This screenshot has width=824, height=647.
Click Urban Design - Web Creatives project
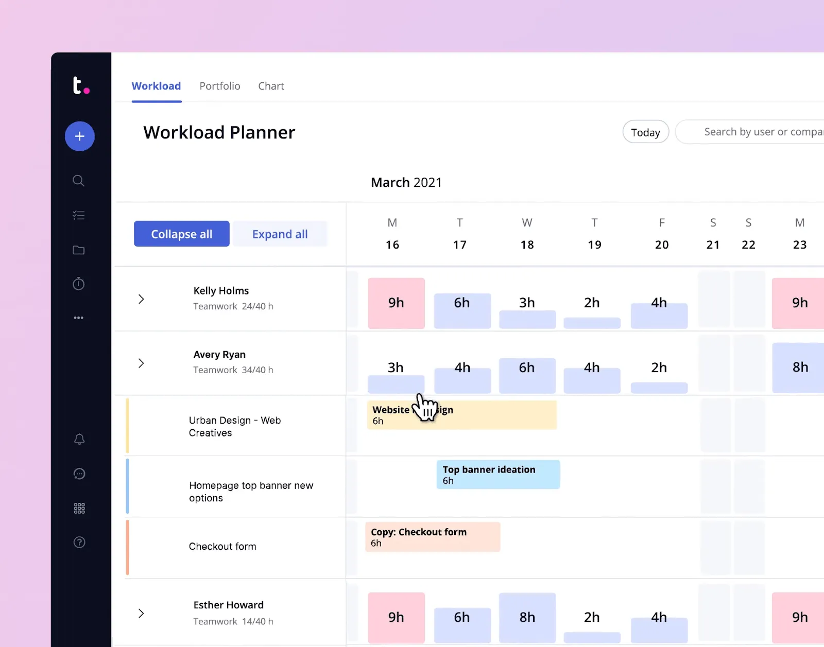pyautogui.click(x=235, y=427)
